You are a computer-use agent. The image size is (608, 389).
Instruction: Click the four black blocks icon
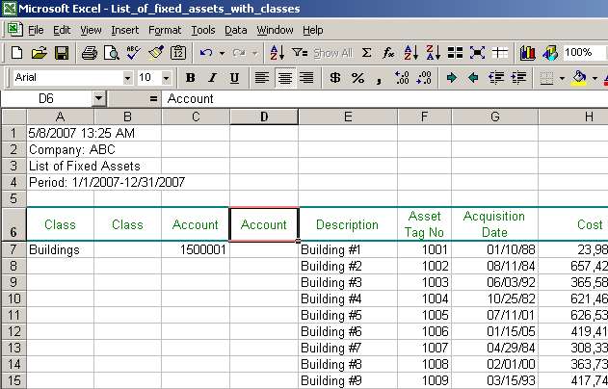pos(455,53)
